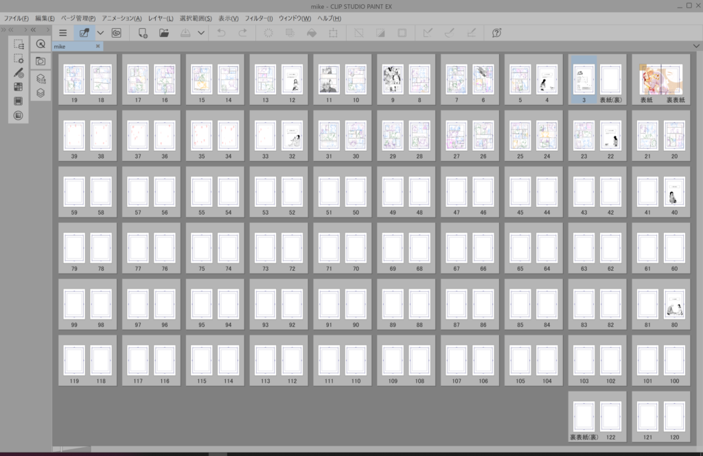This screenshot has width=703, height=456.
Task: Toggle Snap to Ruler in toolbar
Action: [x=428, y=32]
